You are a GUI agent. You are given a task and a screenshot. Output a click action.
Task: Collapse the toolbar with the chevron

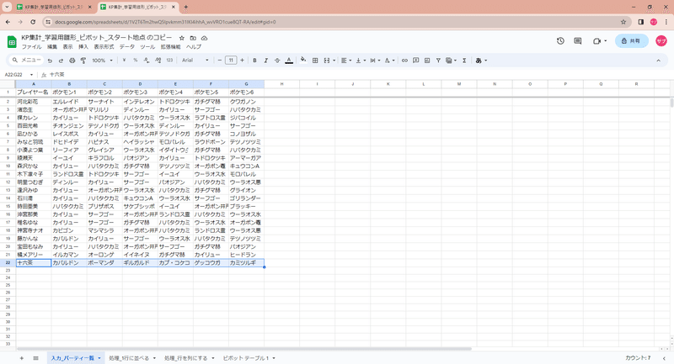click(658, 61)
